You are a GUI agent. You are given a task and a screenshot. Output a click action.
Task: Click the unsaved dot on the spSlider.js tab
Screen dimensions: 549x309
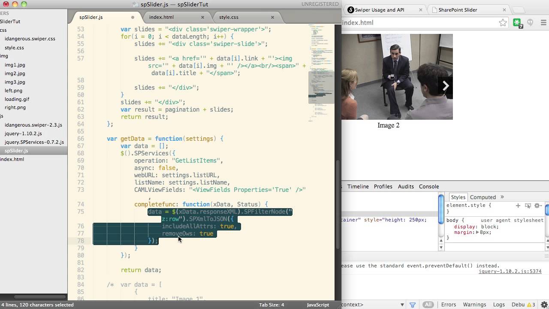click(x=133, y=18)
